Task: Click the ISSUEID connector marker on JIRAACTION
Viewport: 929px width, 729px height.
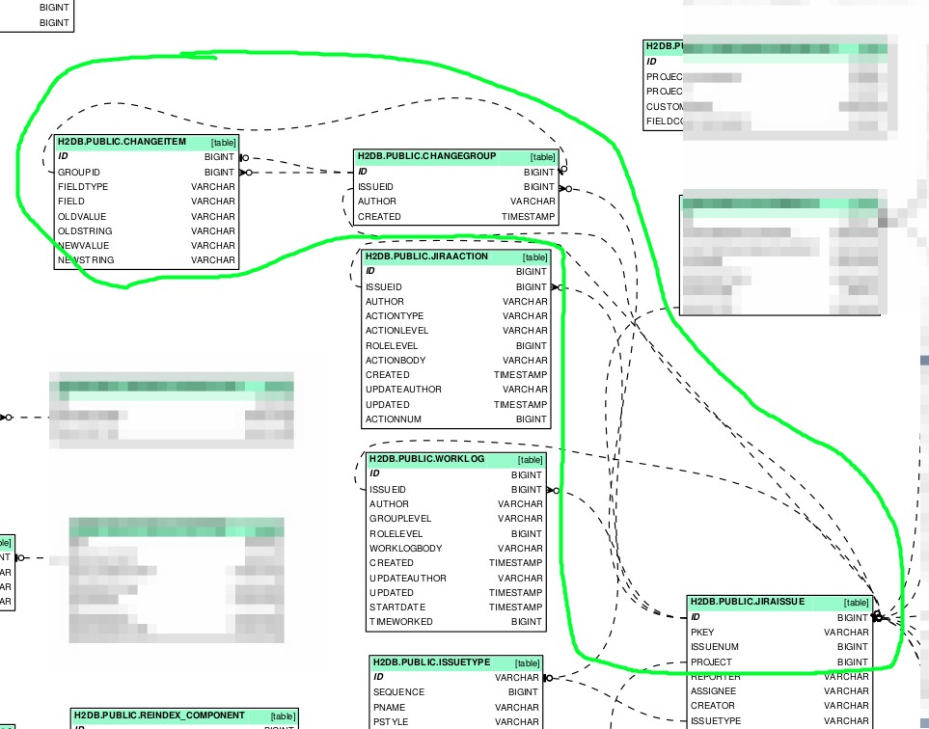Action: [557, 287]
